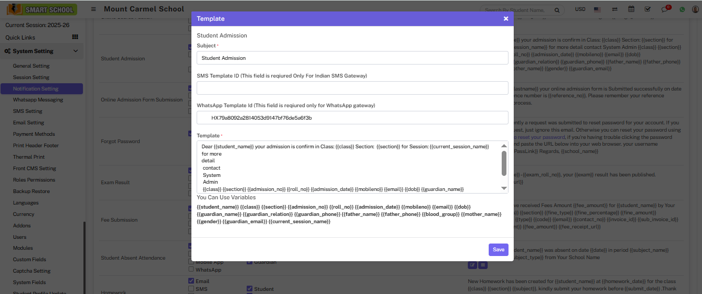Open Languages in sidebar
Screen dimensions: 702x294
26,203
